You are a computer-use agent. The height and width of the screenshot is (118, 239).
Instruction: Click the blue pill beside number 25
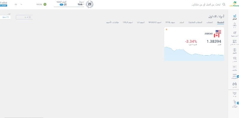pyautogui.click(x=62, y=4)
